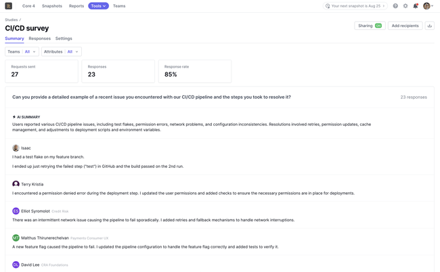
Task: Open Snapshots in the top navigation
Action: pyautogui.click(x=52, y=6)
